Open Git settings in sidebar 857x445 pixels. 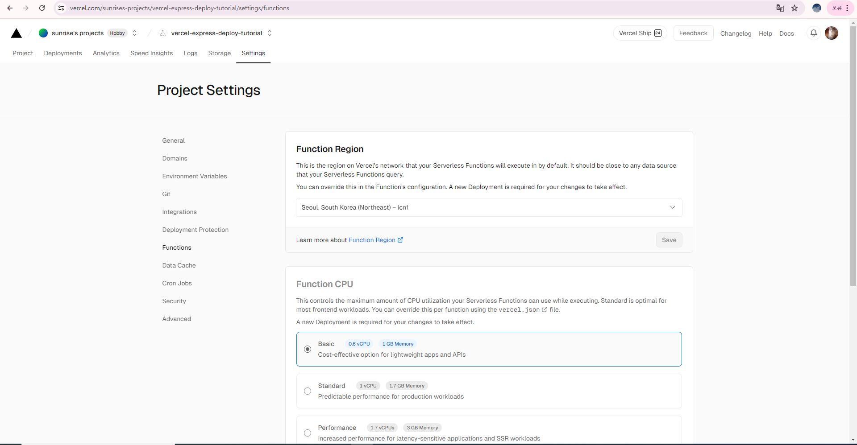coord(166,194)
